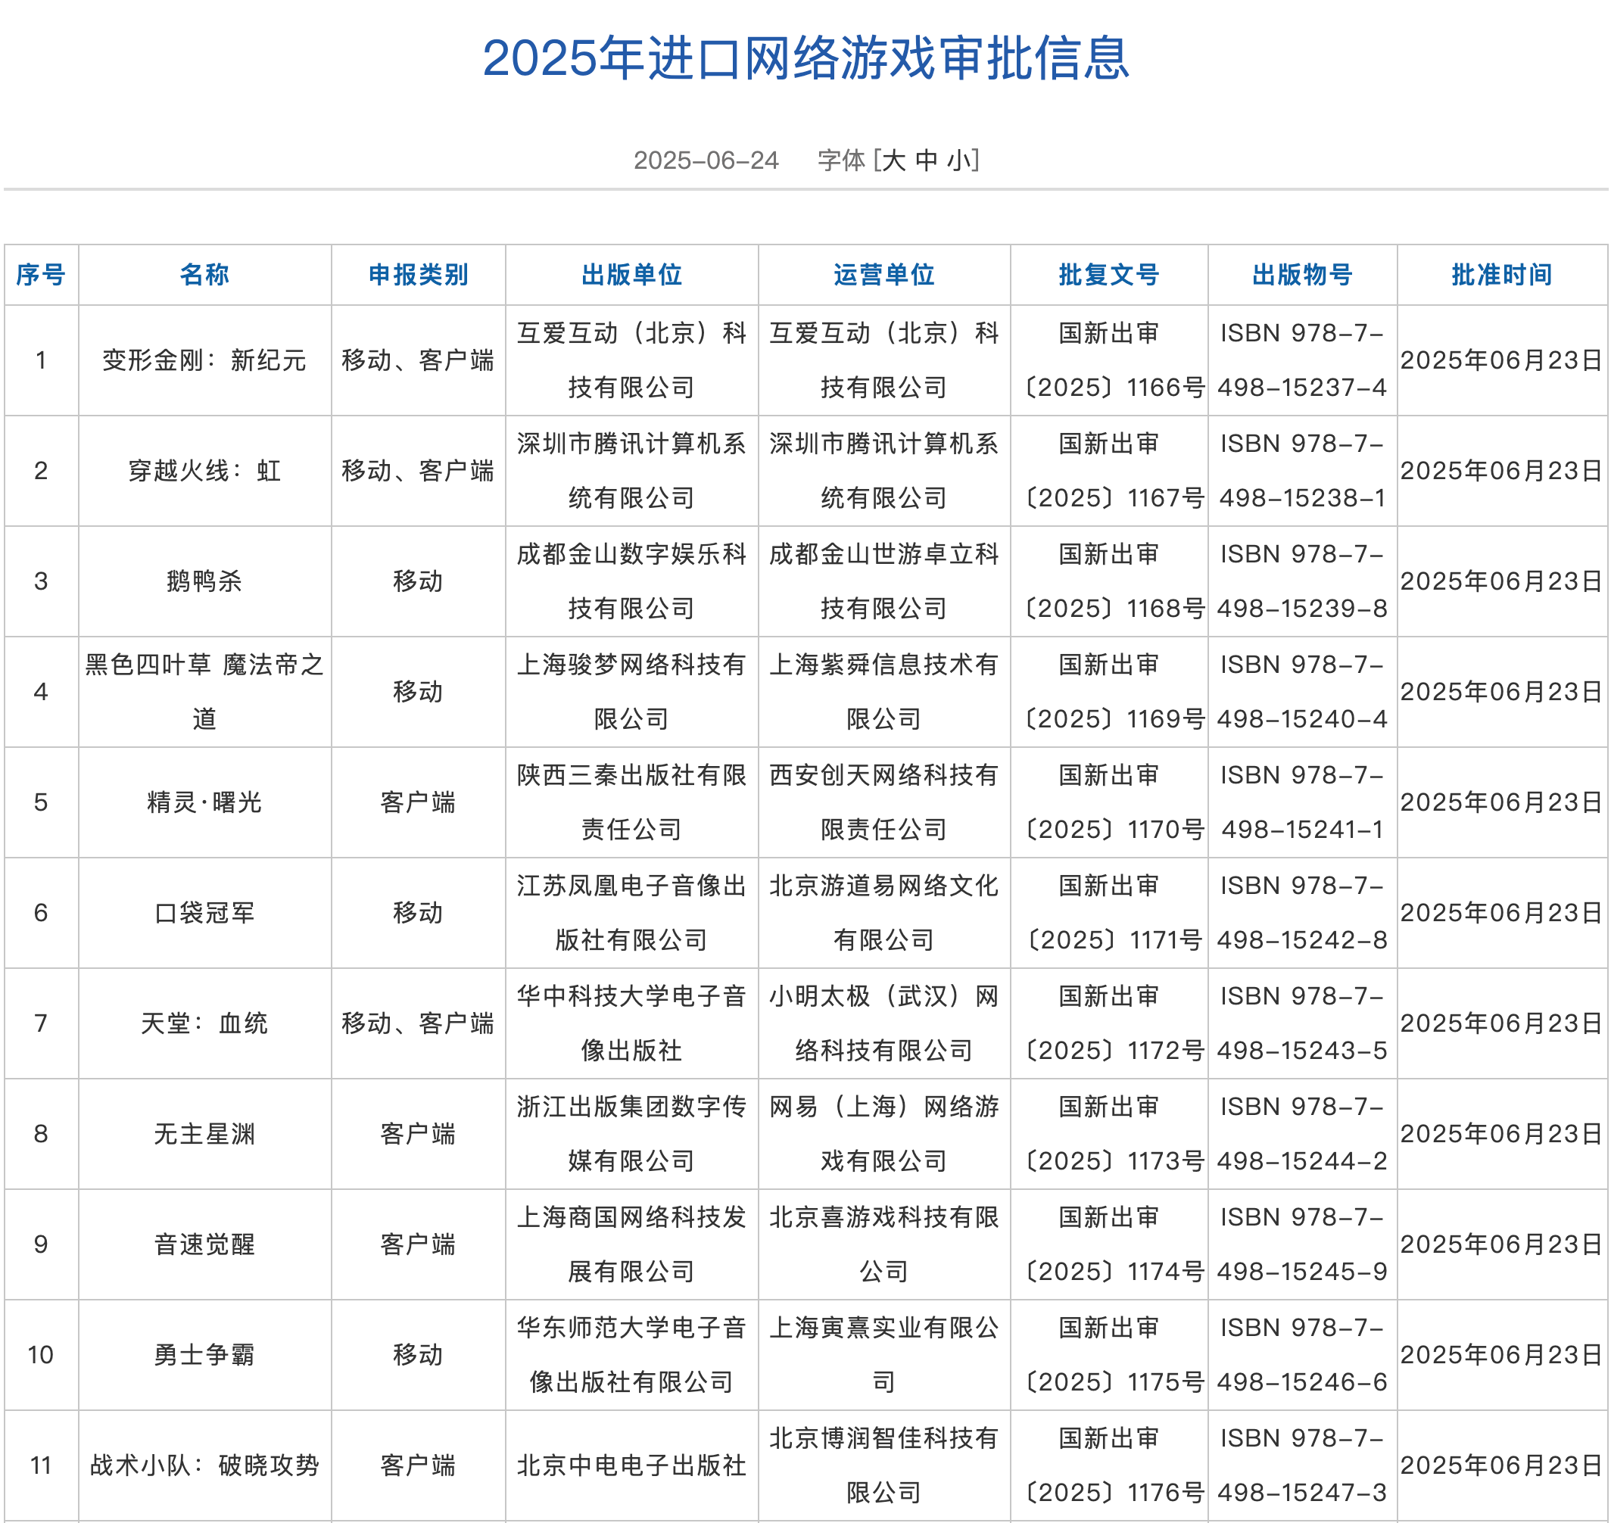The height and width of the screenshot is (1523, 1611).
Task: Click the 申报类别 column header
Action: [x=418, y=275]
